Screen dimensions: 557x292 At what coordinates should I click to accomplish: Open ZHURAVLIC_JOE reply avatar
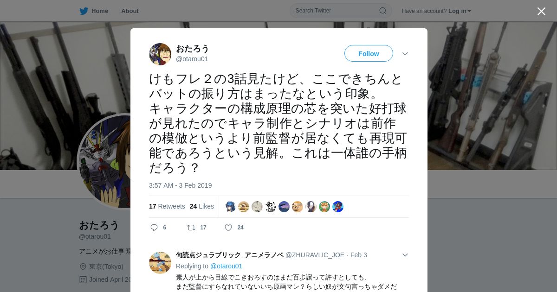[x=160, y=263]
